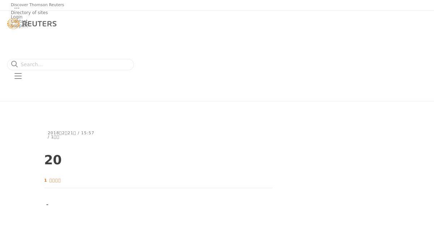Open the Support link
Image resolution: width=434 pixels, height=228 pixels.
coord(20,26)
